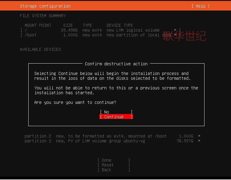This screenshot has height=180, width=231.
Task: Confirm with the red Continue button
Action: [x=116, y=117]
